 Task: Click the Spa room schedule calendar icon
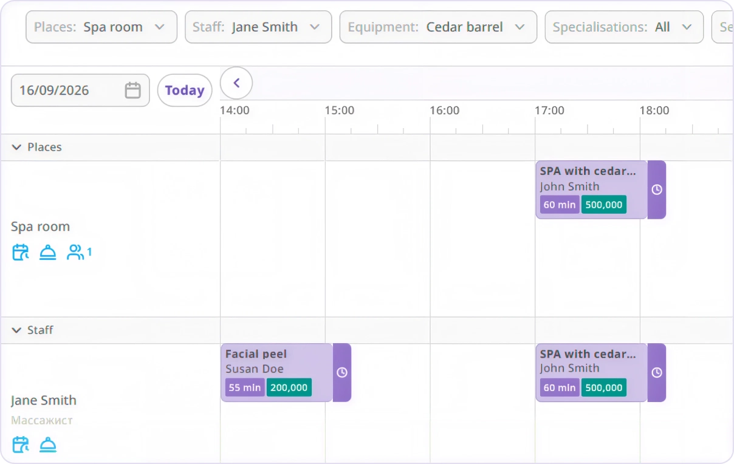click(21, 252)
